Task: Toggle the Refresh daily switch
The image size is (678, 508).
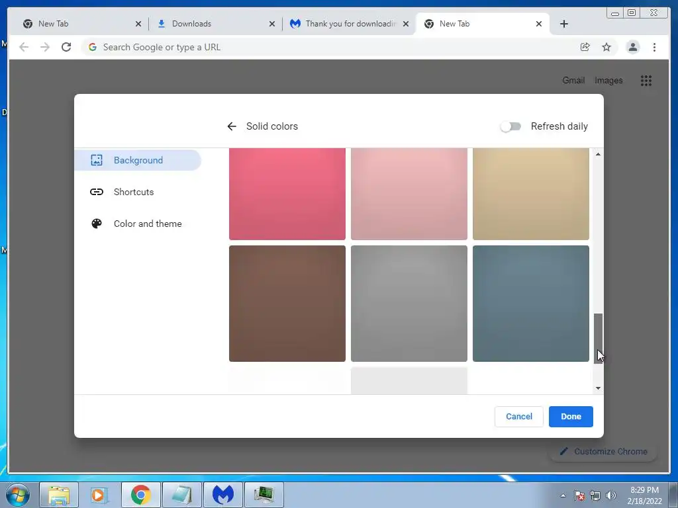Action: [x=510, y=126]
